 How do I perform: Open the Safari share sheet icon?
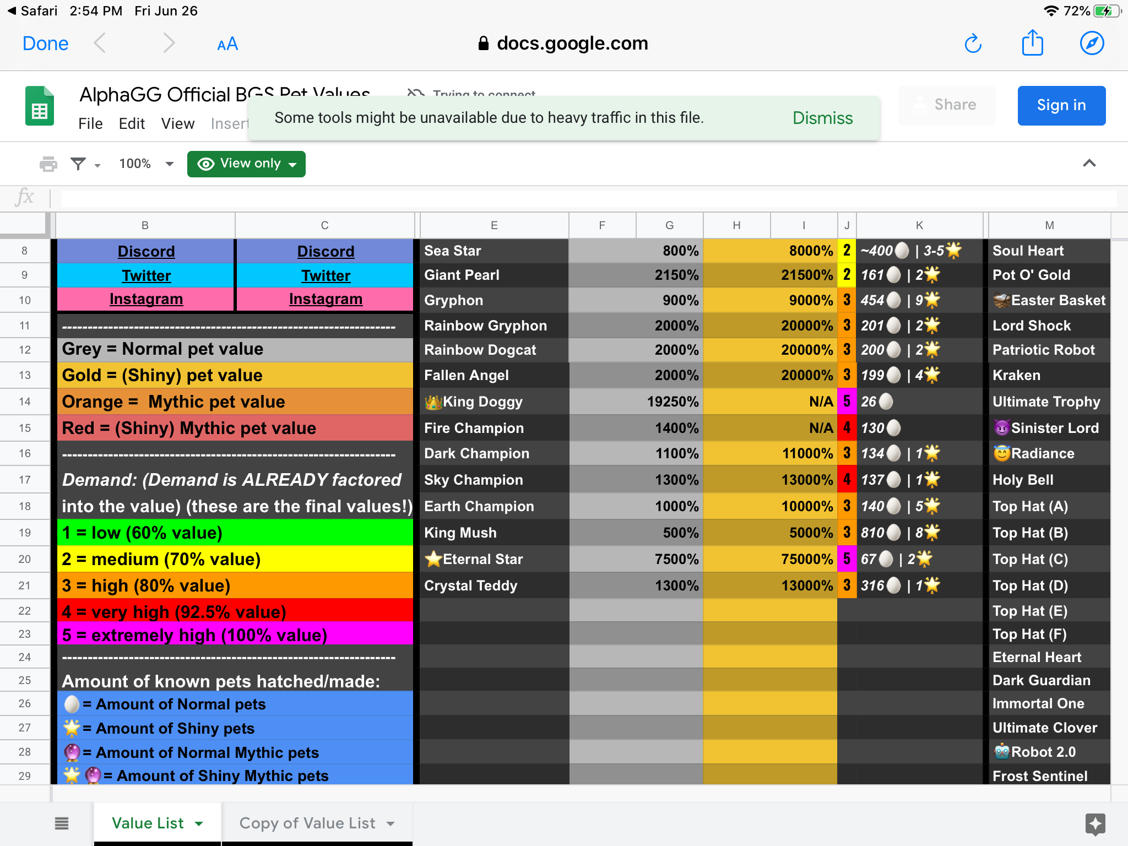(x=1032, y=43)
